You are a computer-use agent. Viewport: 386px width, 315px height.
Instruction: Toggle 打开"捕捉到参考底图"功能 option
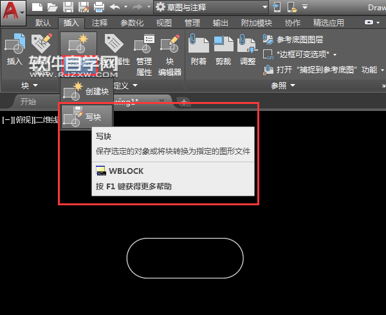click(324, 70)
